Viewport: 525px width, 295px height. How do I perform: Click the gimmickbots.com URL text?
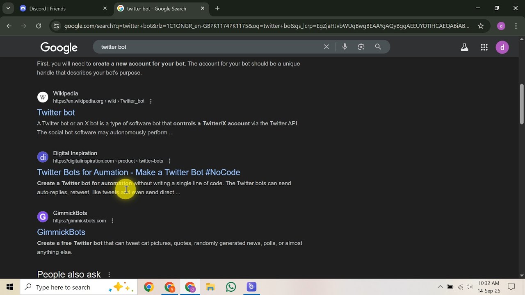click(80, 221)
